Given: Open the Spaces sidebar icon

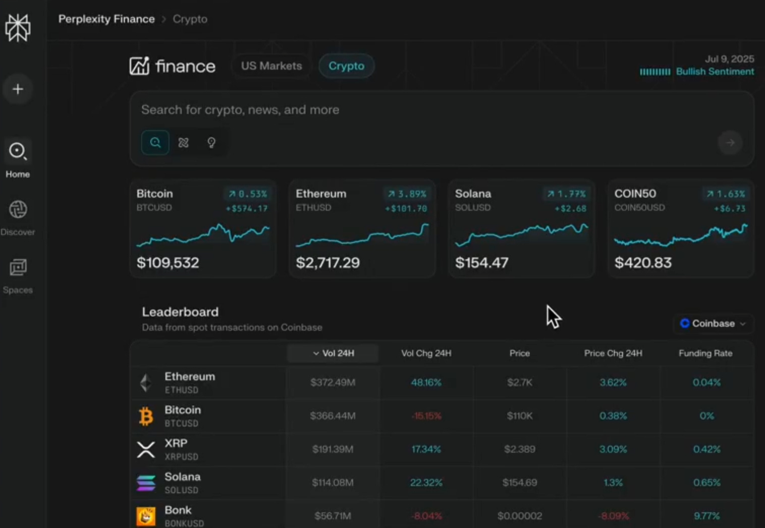Looking at the screenshot, I should pyautogui.click(x=18, y=267).
